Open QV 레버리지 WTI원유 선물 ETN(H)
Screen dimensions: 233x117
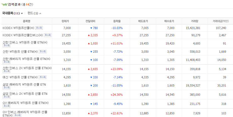pos(25,103)
